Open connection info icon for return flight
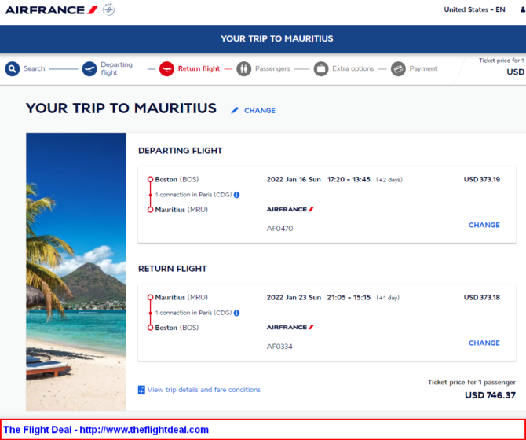526x440 pixels. (236, 313)
